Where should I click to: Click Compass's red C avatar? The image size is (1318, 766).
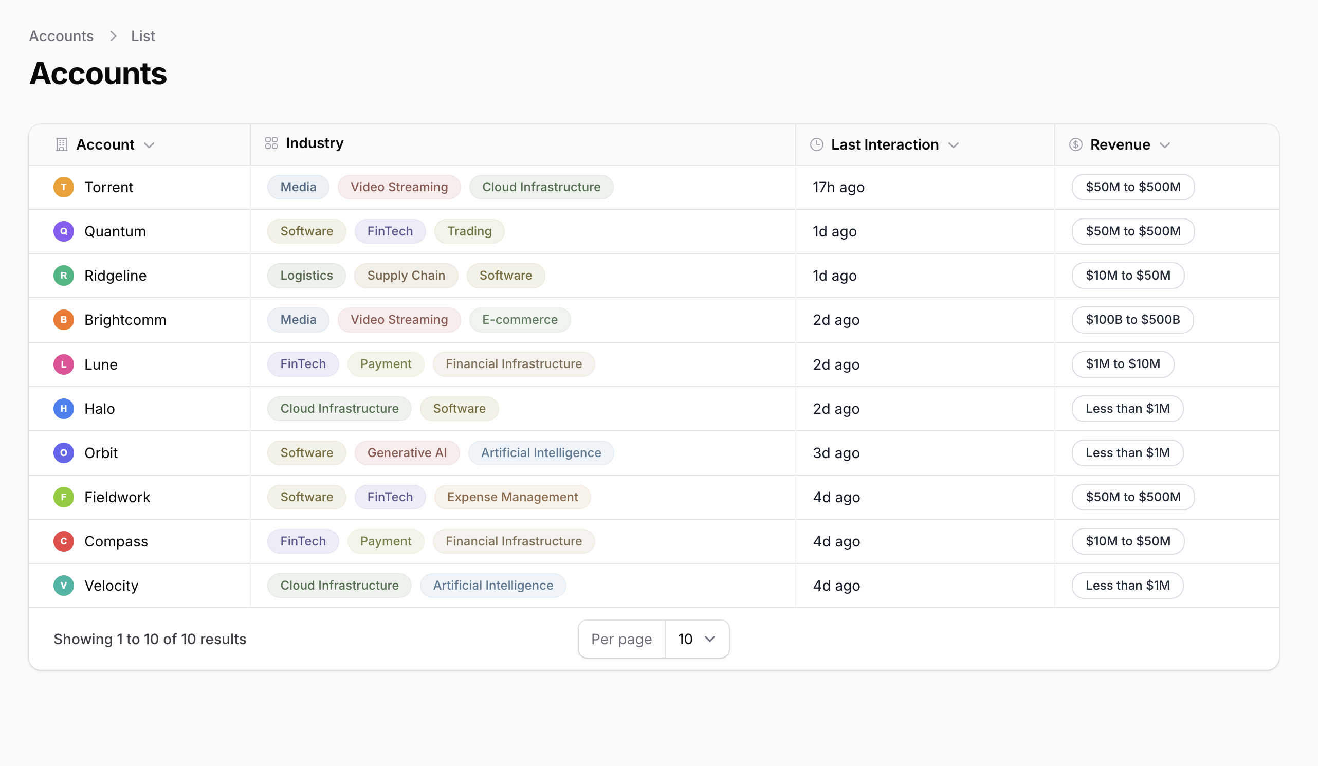click(64, 541)
